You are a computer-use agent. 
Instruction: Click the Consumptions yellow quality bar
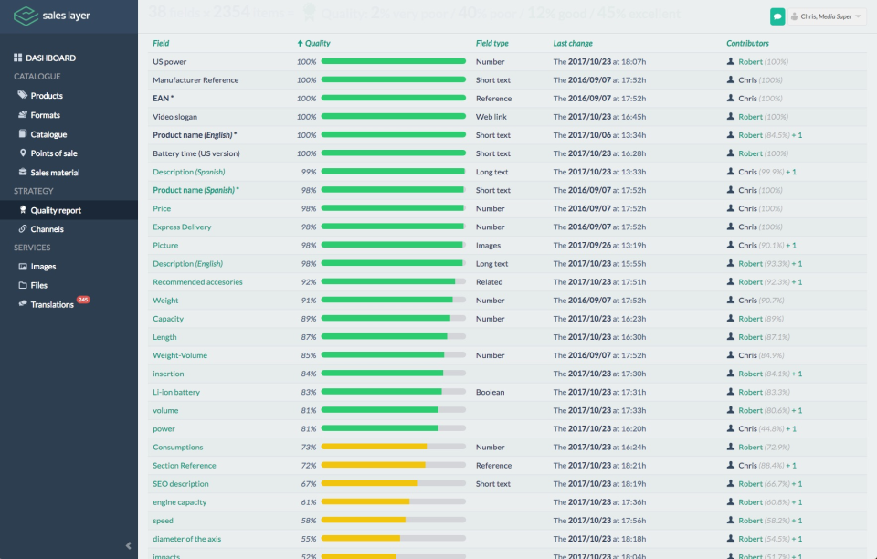point(393,447)
